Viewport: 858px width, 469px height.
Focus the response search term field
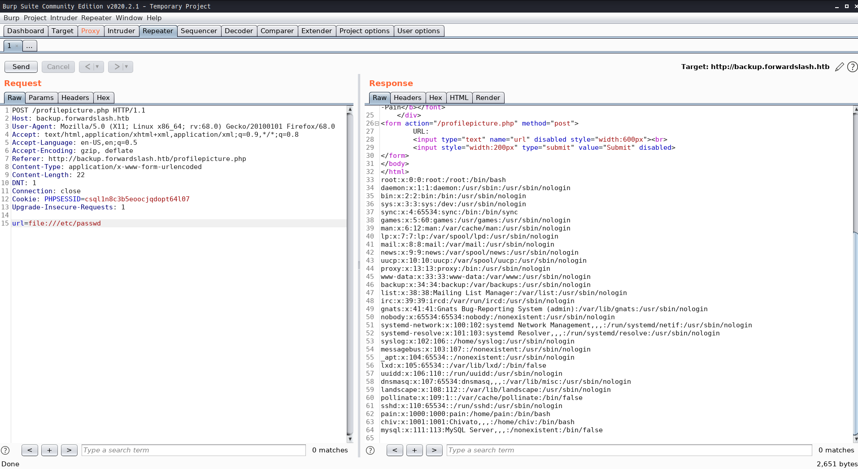pos(629,450)
